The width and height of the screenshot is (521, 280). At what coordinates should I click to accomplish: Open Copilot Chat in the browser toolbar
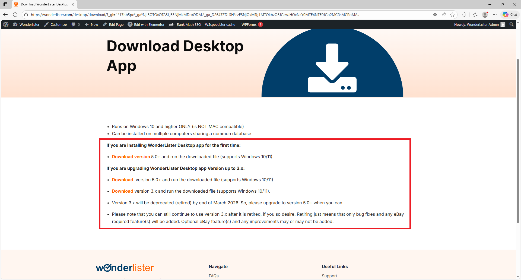(510, 15)
